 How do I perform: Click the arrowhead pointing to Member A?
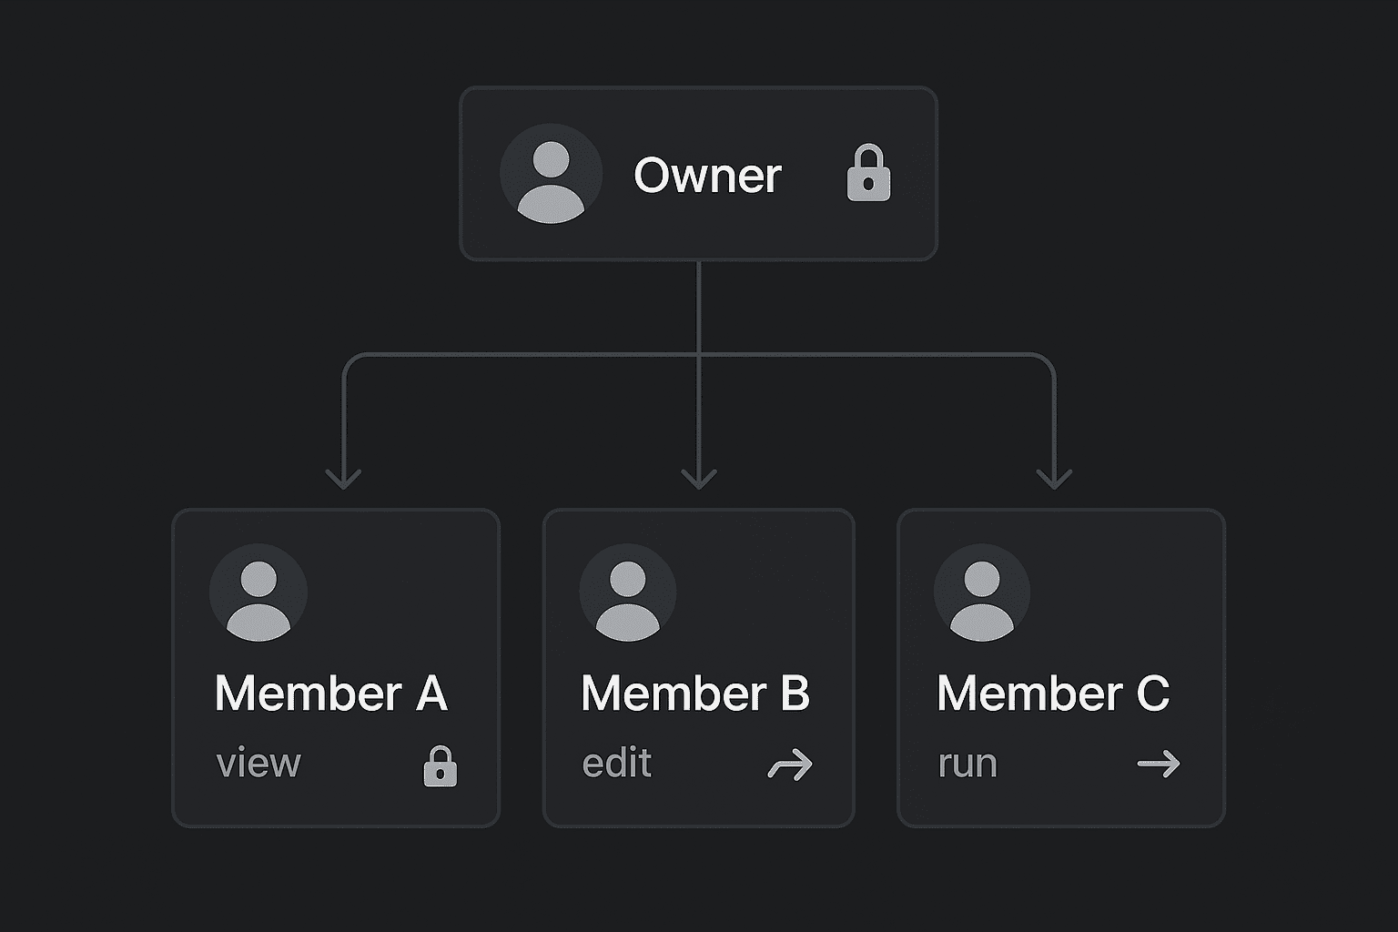[x=344, y=480]
